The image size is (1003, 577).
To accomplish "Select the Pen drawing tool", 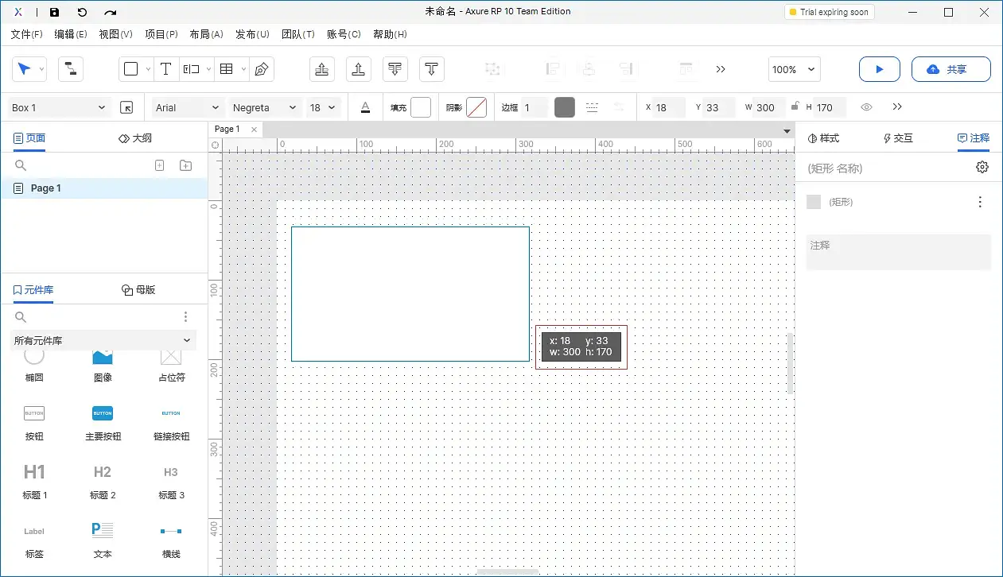I will coord(262,69).
